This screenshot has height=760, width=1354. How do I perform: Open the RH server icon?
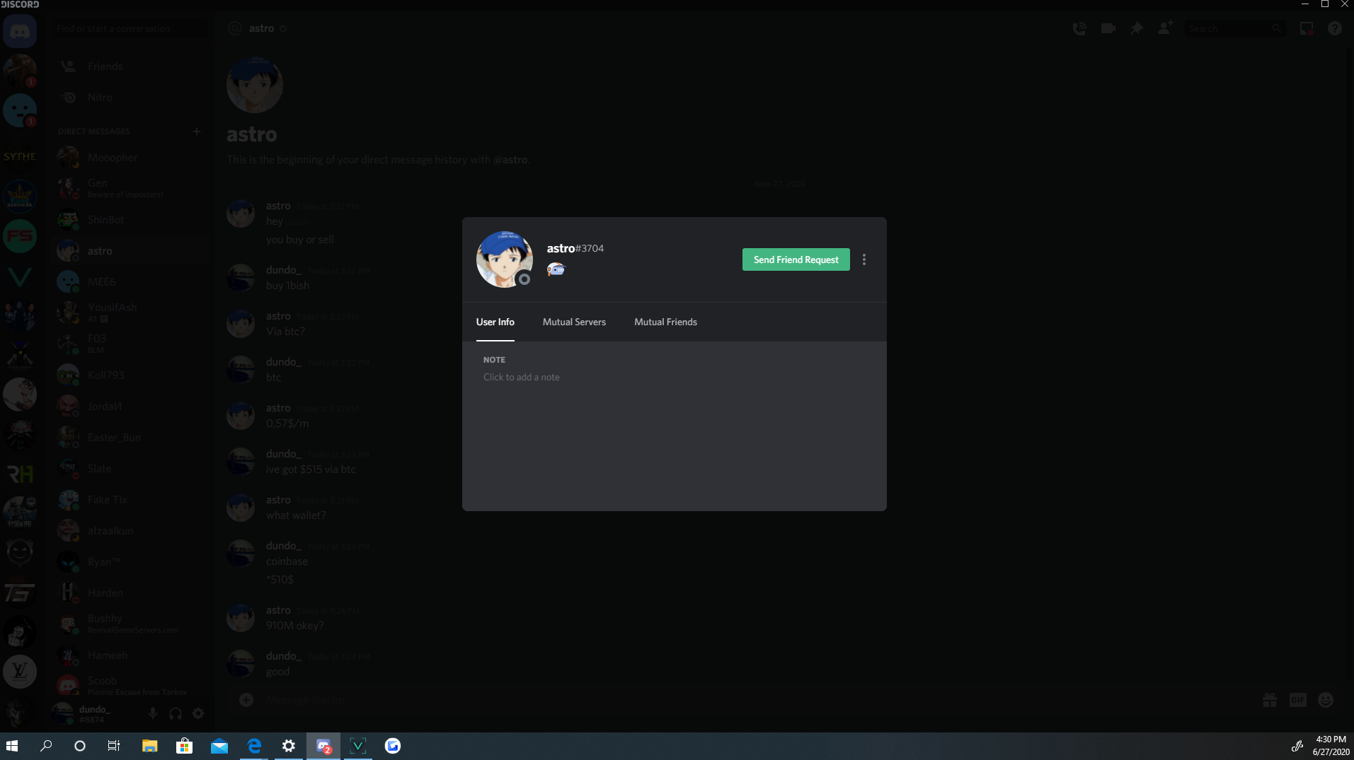tap(20, 474)
